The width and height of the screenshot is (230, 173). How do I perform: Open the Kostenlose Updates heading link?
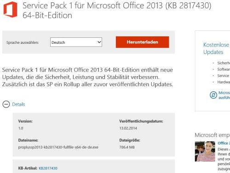(x=217, y=48)
